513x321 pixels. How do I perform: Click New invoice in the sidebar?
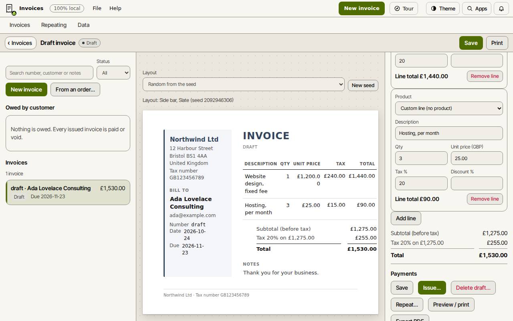(26, 89)
